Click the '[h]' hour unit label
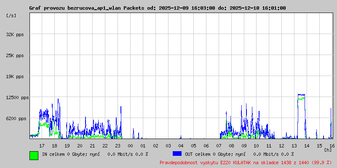The image size is (337, 168). 328,150
